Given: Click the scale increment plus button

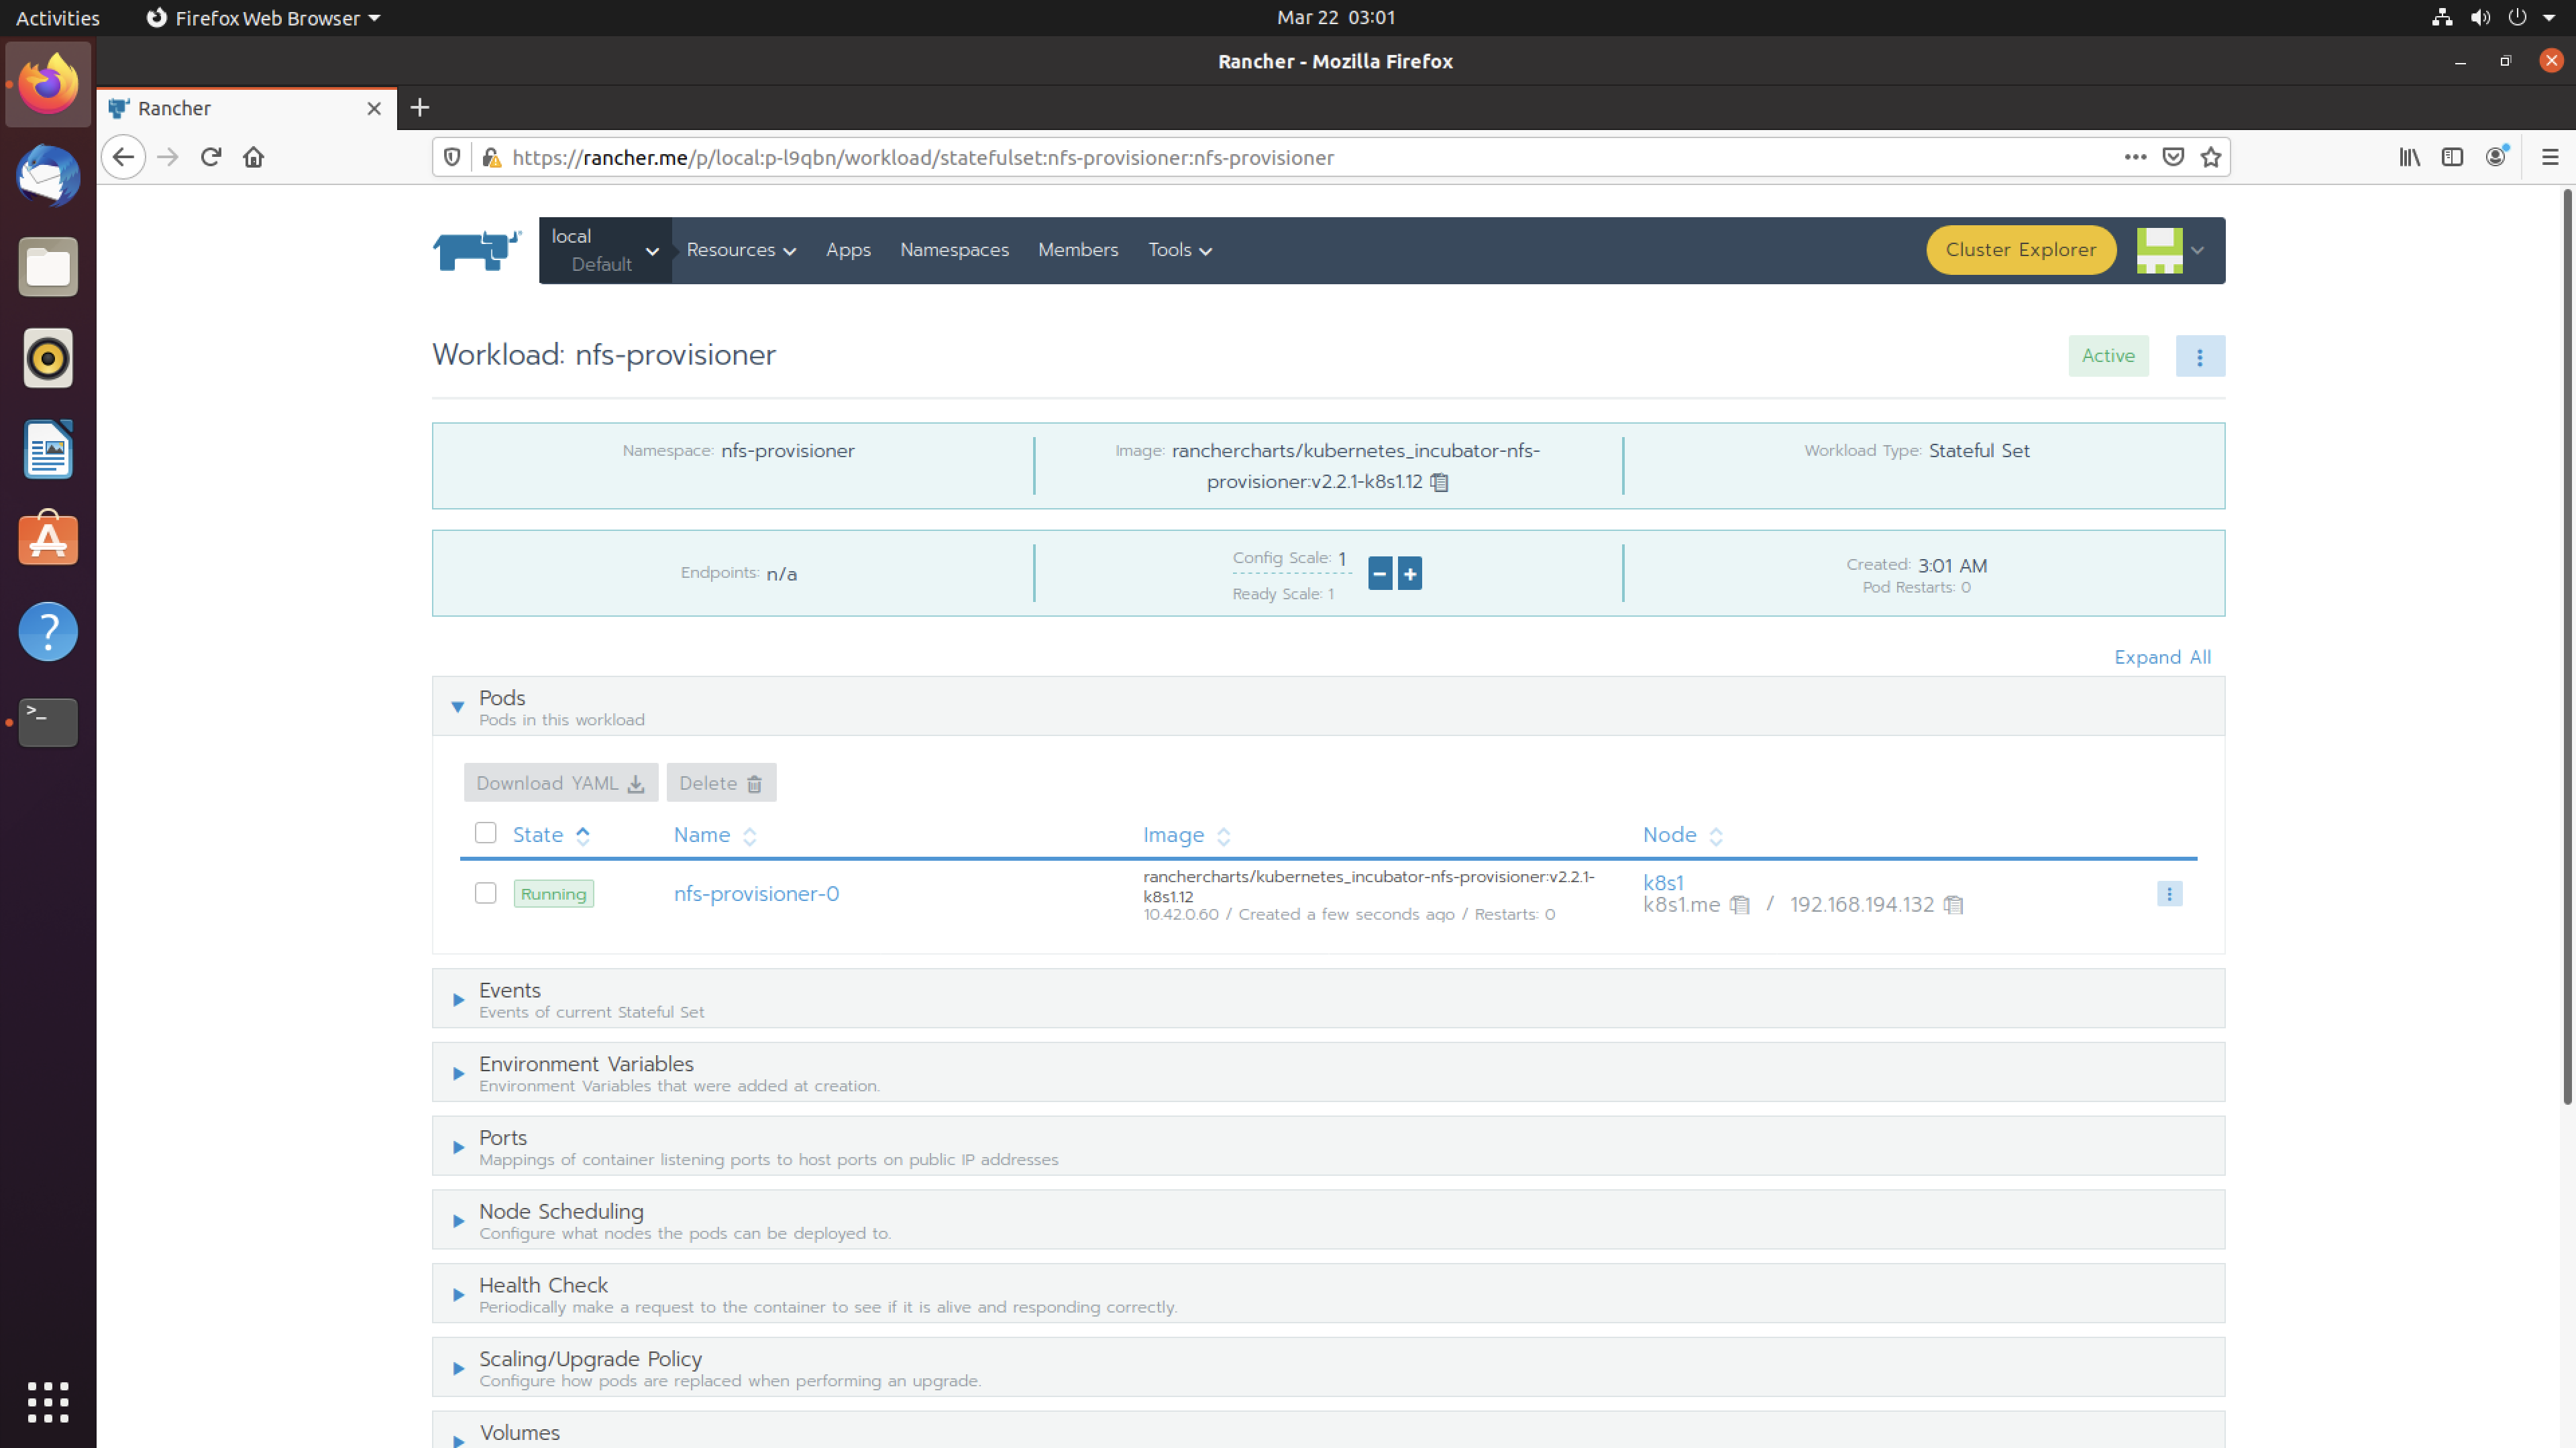Looking at the screenshot, I should point(1410,571).
